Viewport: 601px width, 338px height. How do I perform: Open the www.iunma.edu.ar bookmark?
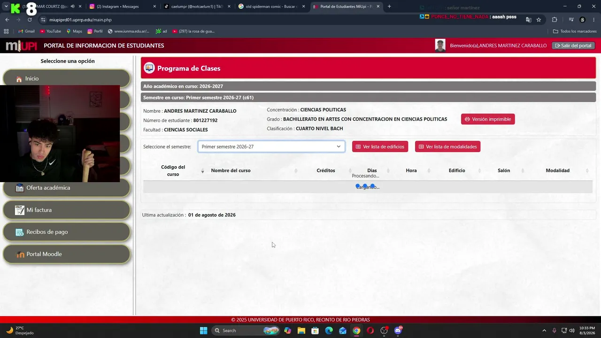(128, 31)
